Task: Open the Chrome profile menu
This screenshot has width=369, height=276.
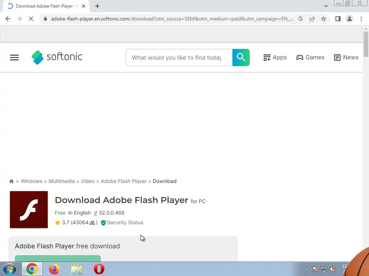Action: pyautogui.click(x=350, y=19)
